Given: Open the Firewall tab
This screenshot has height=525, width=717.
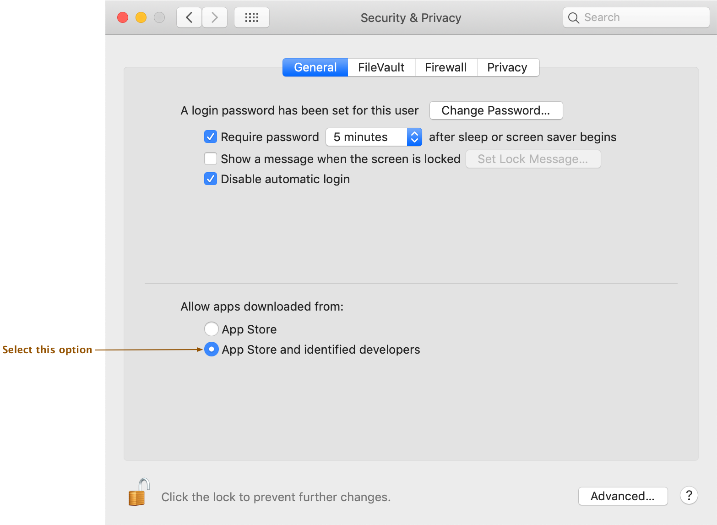Looking at the screenshot, I should [446, 67].
